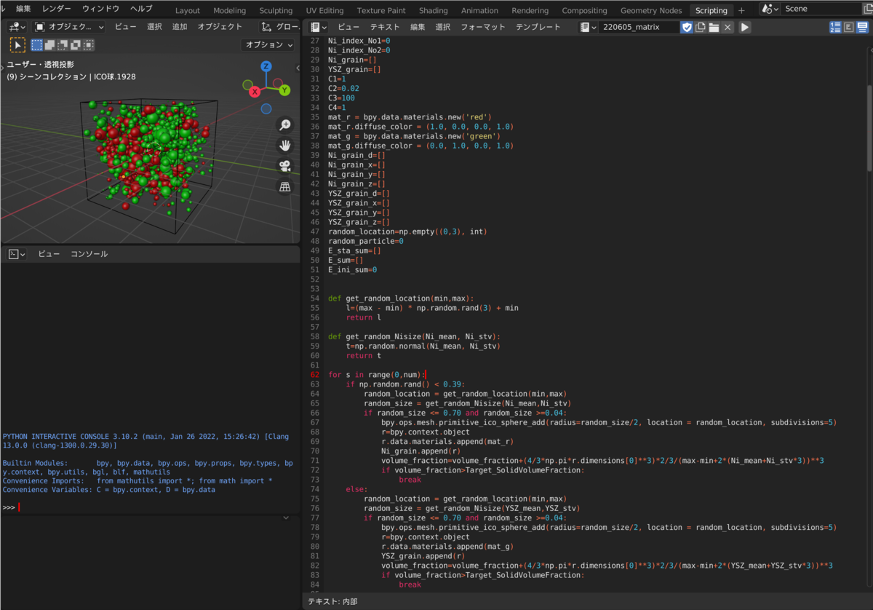This screenshot has height=610, width=873.
Task: Unlink the 220605_matrix text with X
Action: click(728, 27)
